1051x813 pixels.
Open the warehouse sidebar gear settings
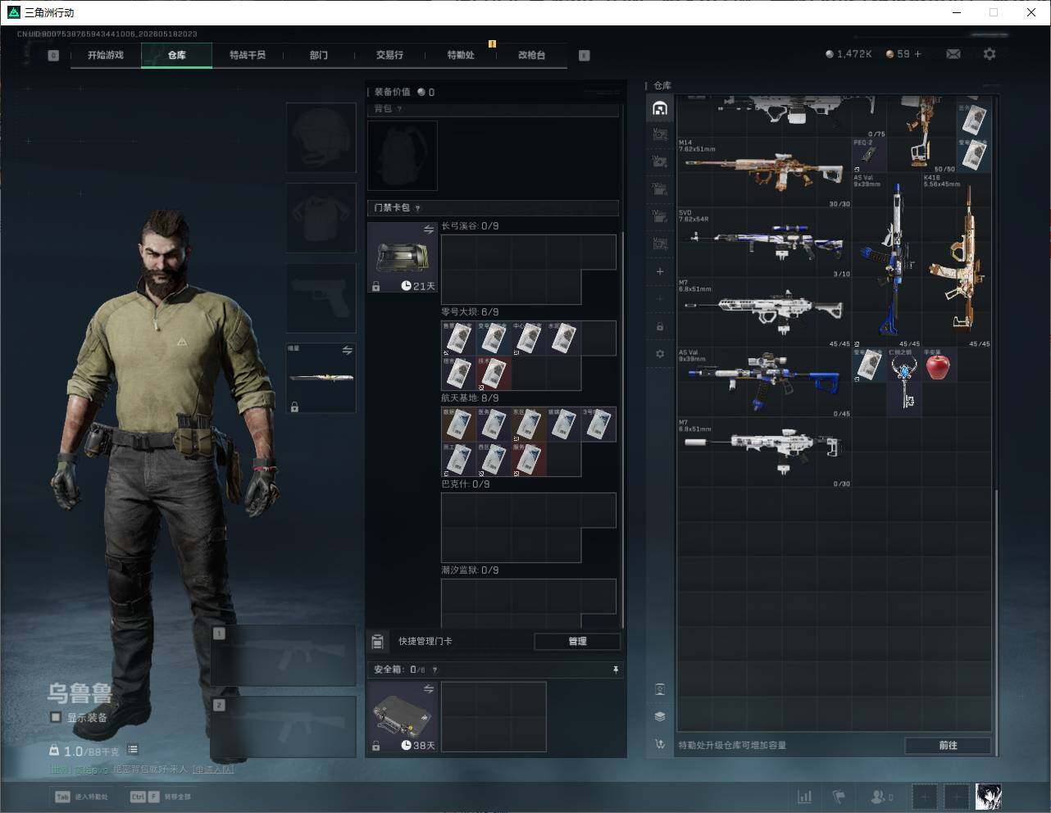click(660, 354)
